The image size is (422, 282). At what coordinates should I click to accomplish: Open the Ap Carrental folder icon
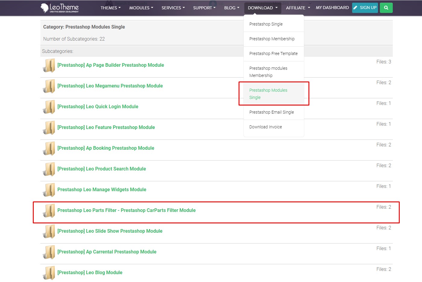[49, 252]
